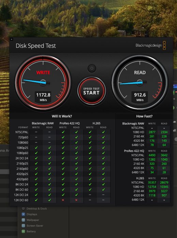The width and height of the screenshot is (177, 238).
Task: Click the 78 Blackmagic RAW 6480 12K write value
Action: 152,145
